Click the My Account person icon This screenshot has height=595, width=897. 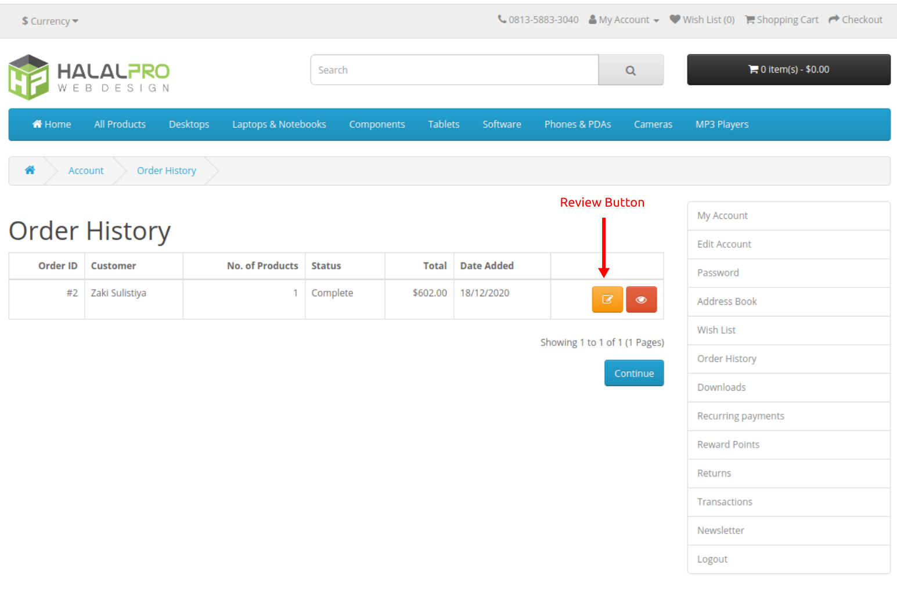pyautogui.click(x=592, y=19)
